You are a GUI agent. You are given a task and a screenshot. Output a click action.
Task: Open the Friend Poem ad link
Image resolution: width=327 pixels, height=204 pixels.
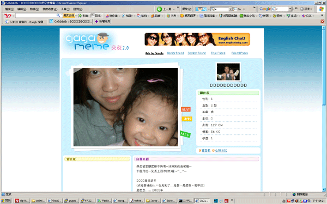point(240,53)
